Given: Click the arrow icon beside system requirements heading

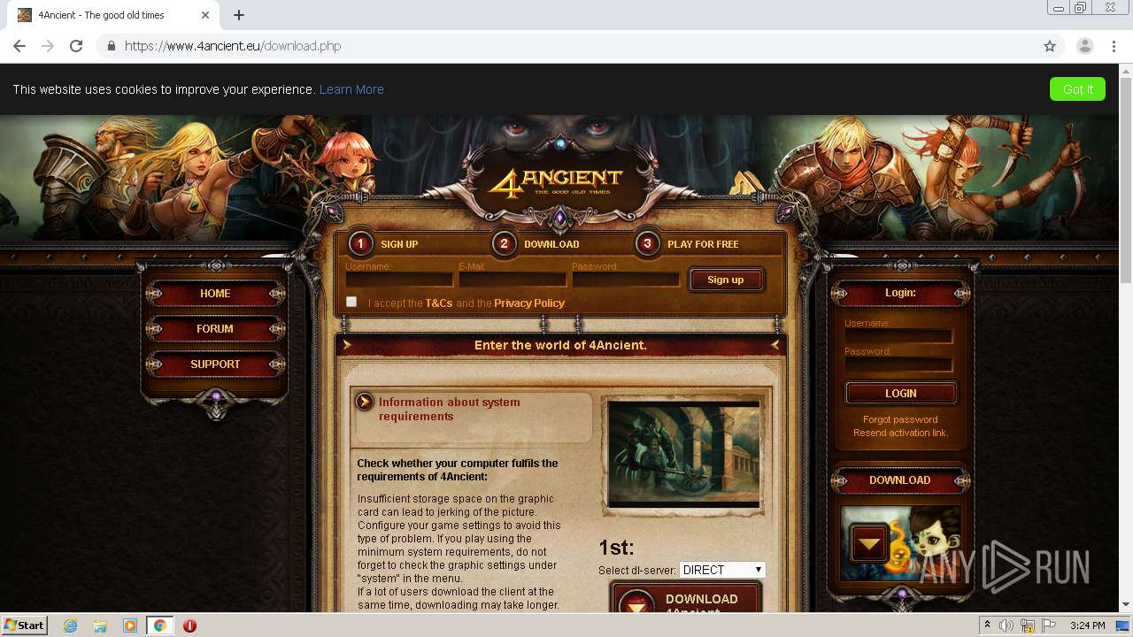Looking at the screenshot, I should pos(364,403).
